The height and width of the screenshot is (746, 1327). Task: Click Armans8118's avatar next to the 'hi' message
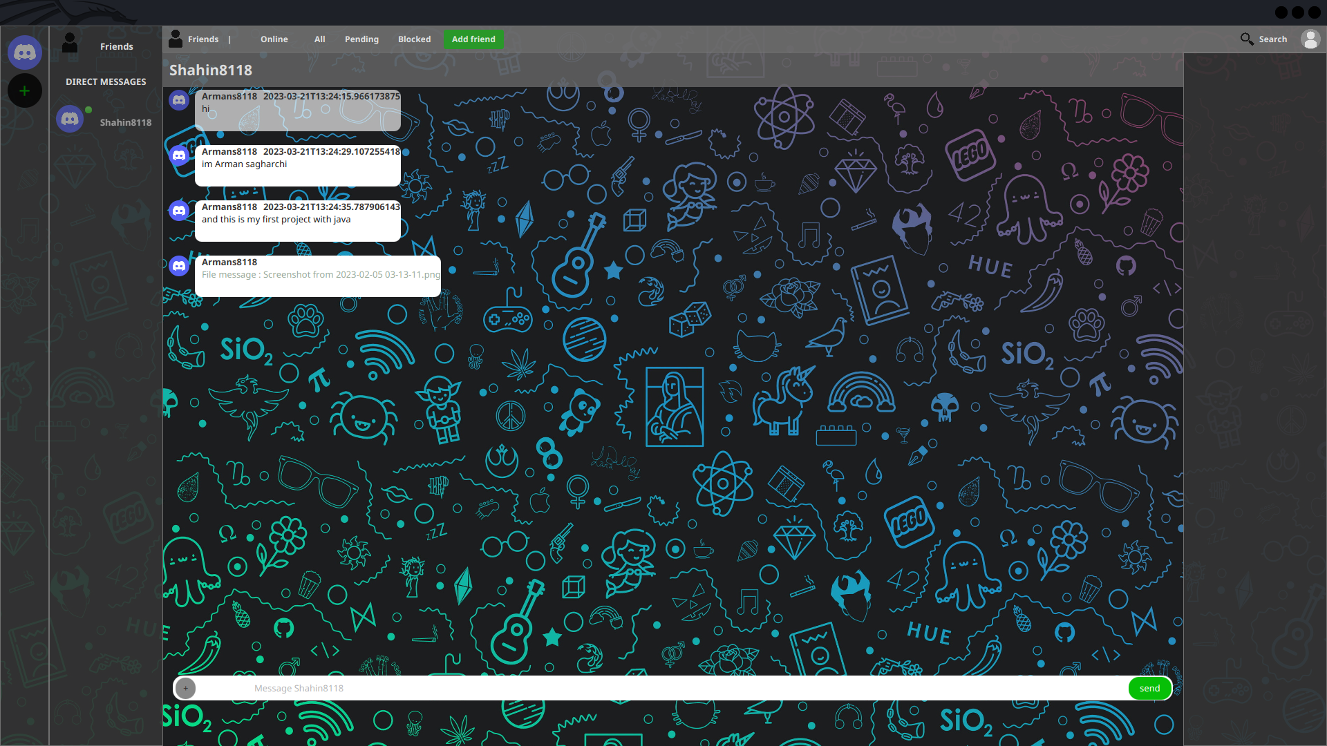pyautogui.click(x=179, y=99)
